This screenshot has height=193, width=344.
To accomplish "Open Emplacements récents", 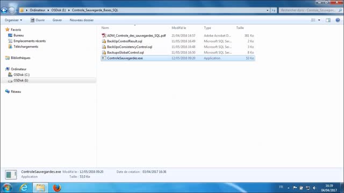I will (x=30, y=41).
